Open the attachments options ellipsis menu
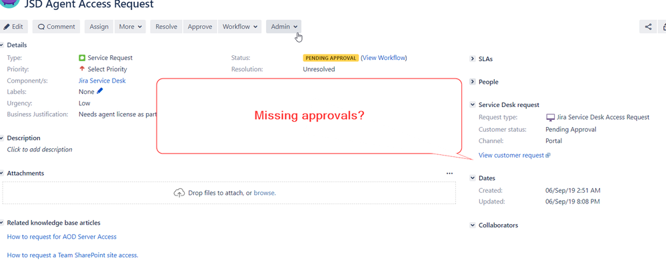The width and height of the screenshot is (666, 264). click(x=449, y=174)
